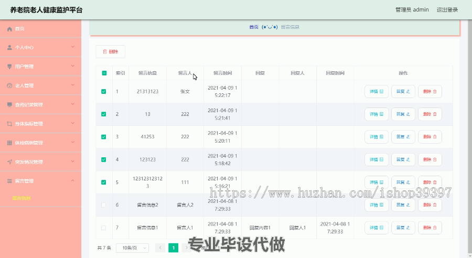The image size is (472, 258).
Task: Open 首页 in the sidebar
Action: pos(20,29)
